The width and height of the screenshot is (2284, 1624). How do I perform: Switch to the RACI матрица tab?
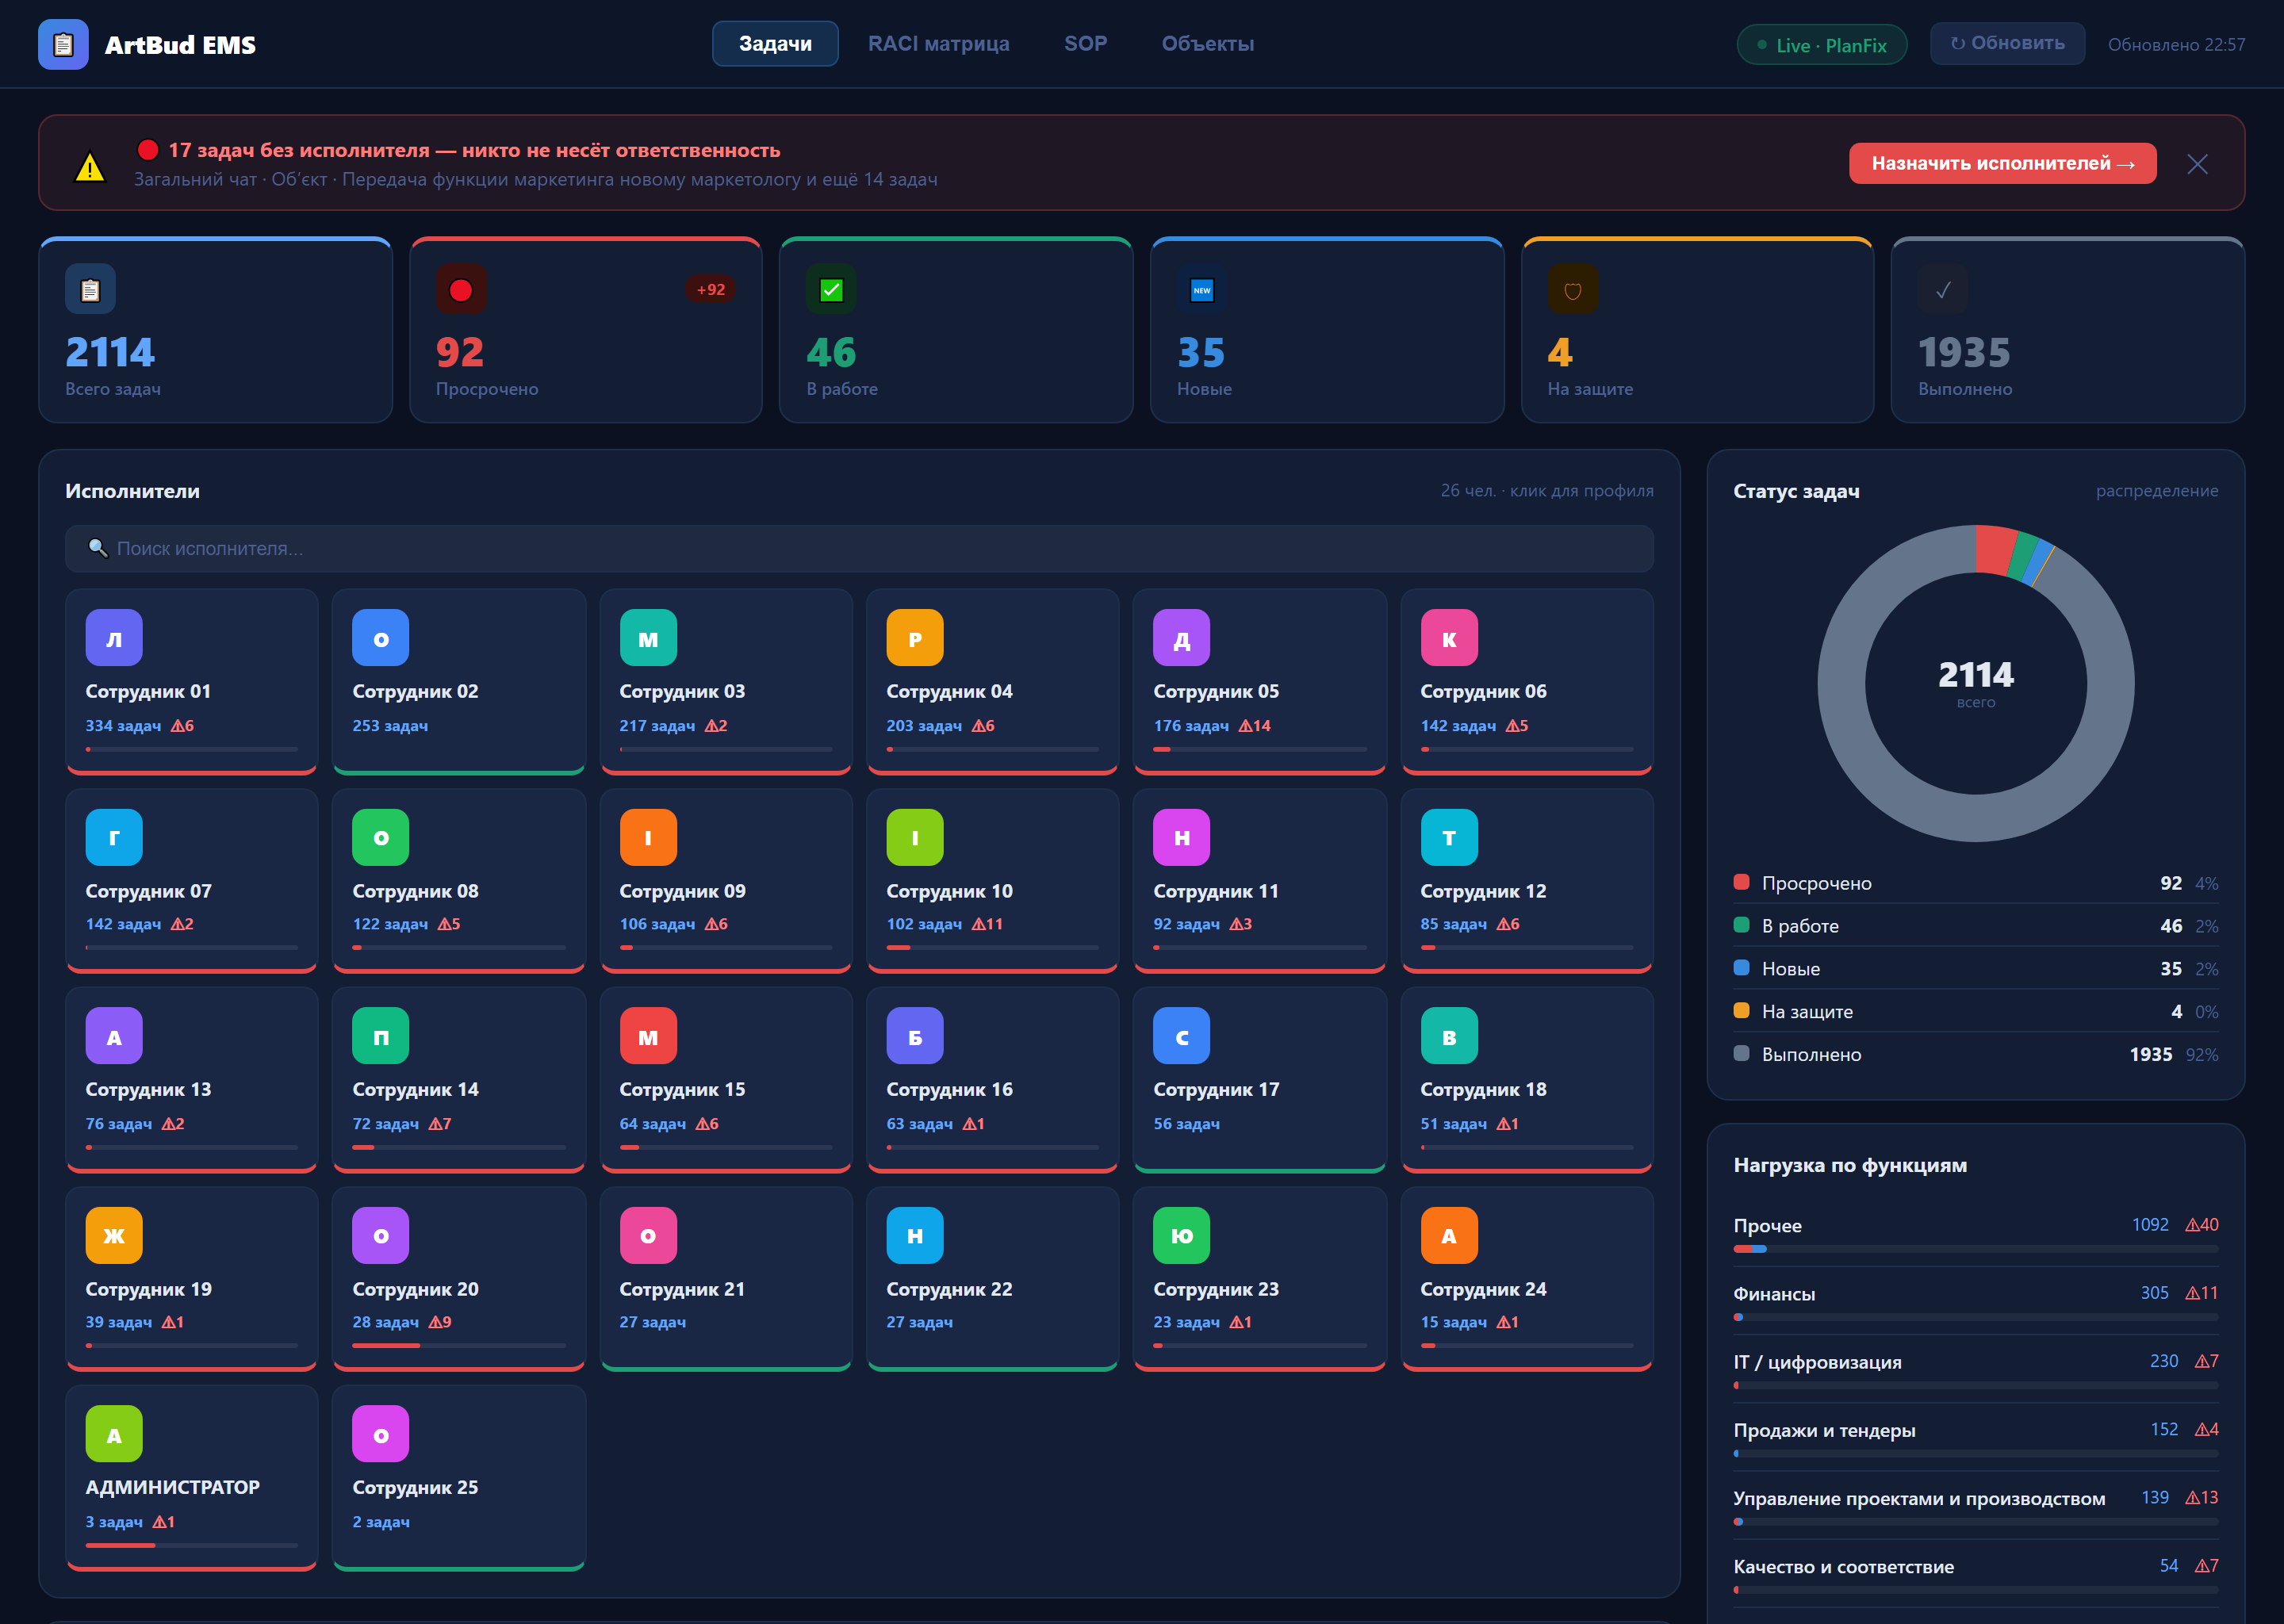pyautogui.click(x=938, y=44)
